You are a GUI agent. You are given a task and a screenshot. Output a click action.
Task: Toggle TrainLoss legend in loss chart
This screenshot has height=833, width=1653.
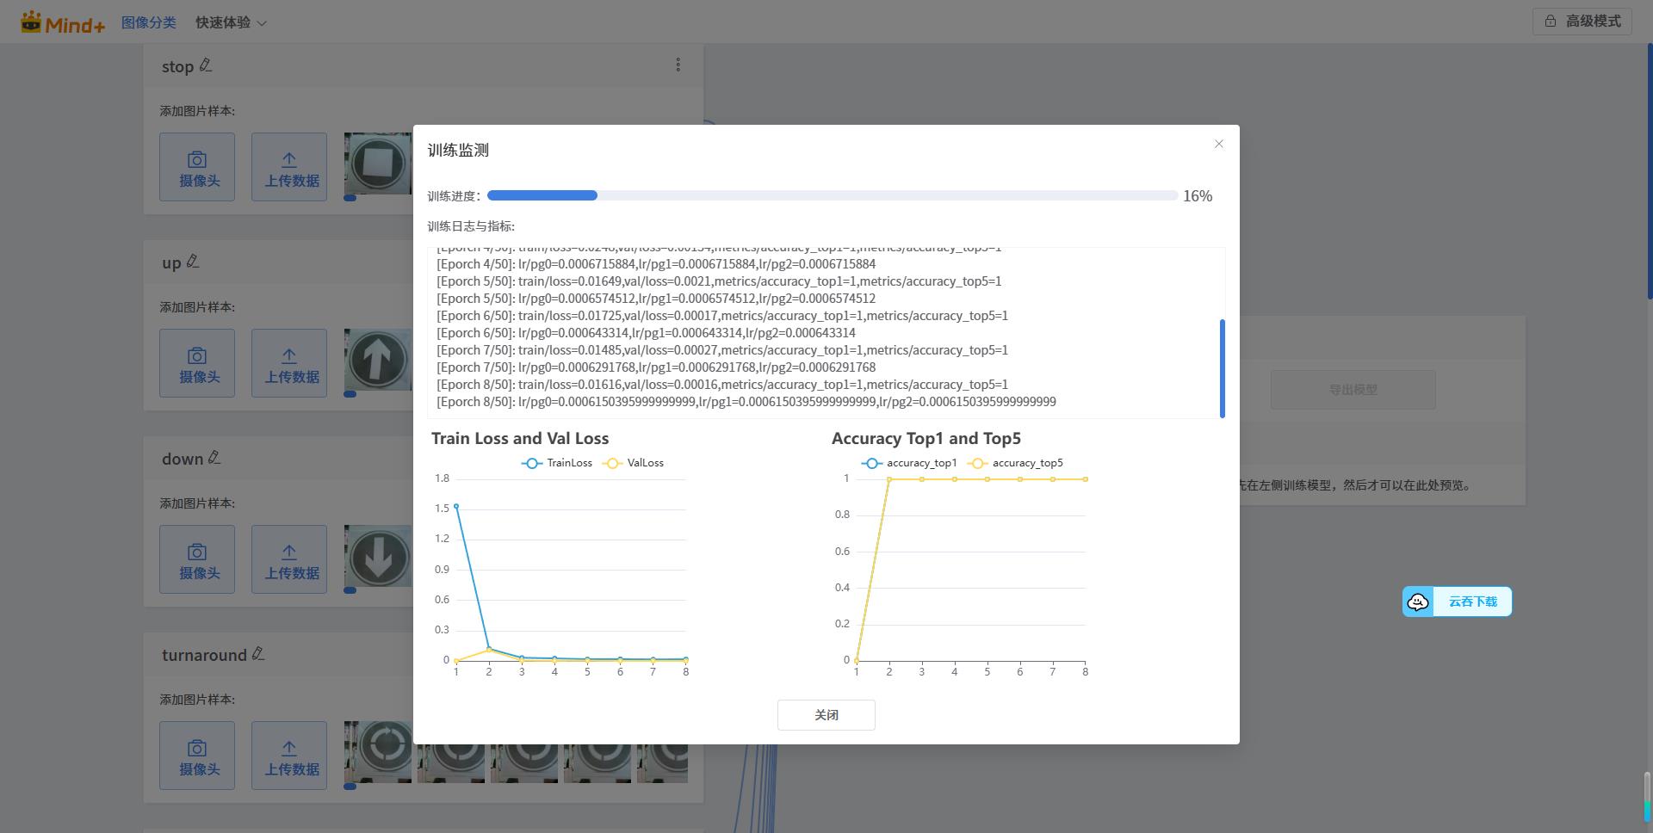point(557,463)
